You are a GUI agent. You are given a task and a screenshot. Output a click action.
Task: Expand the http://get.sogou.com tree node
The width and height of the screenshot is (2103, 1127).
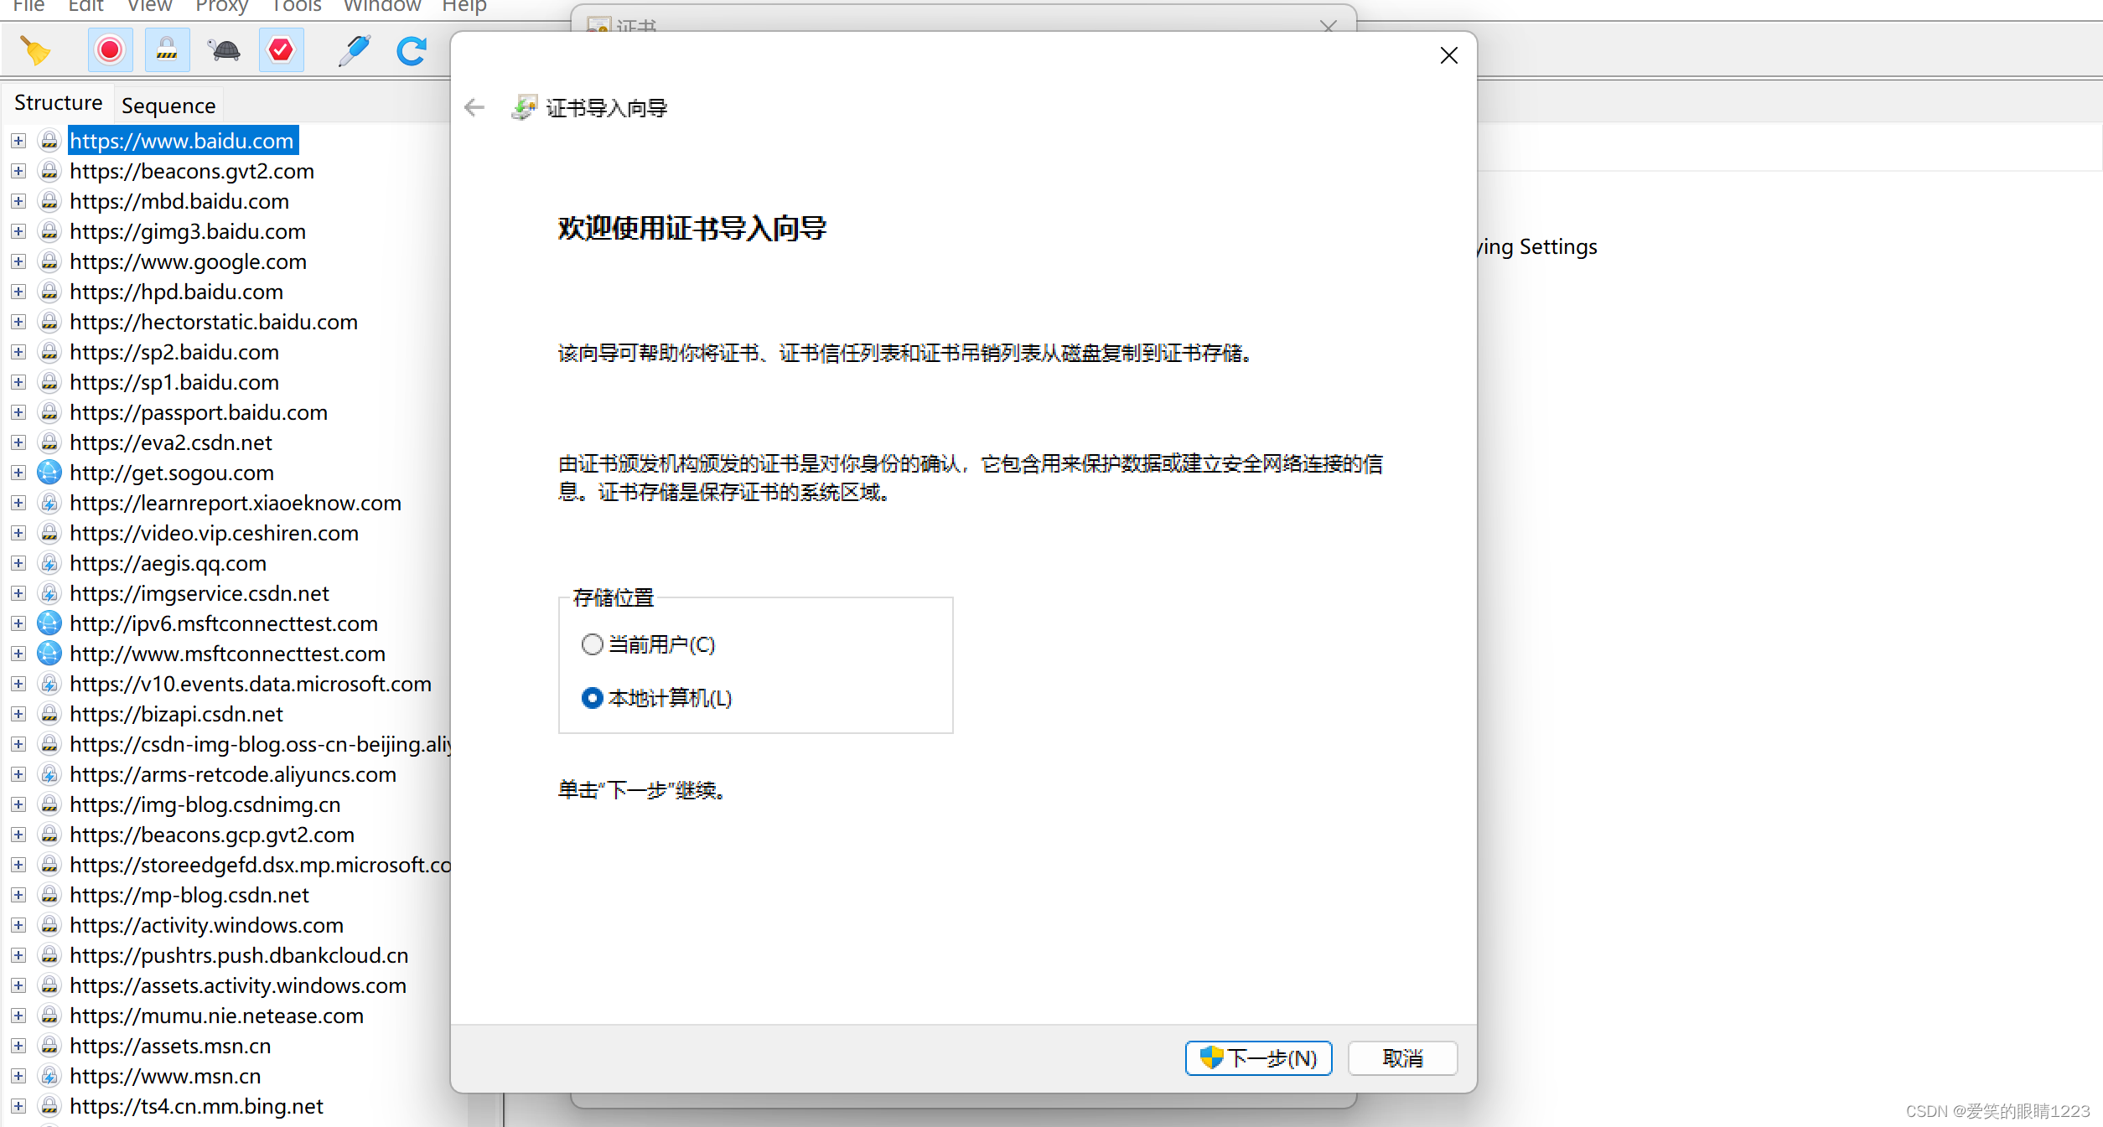(x=18, y=473)
